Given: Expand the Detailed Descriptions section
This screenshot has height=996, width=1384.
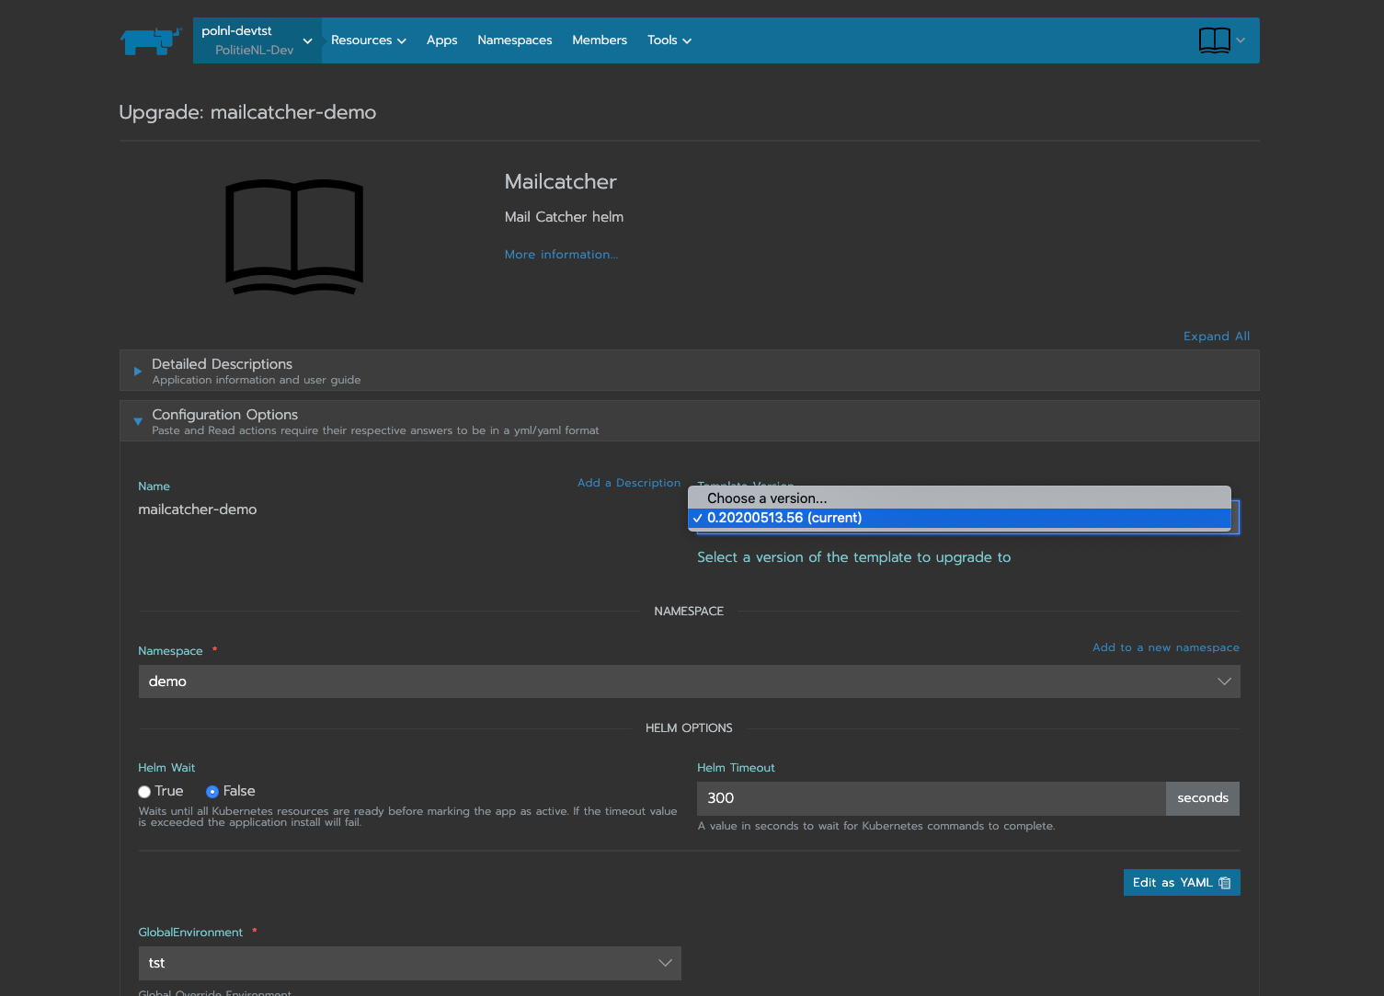Looking at the screenshot, I should pos(690,371).
